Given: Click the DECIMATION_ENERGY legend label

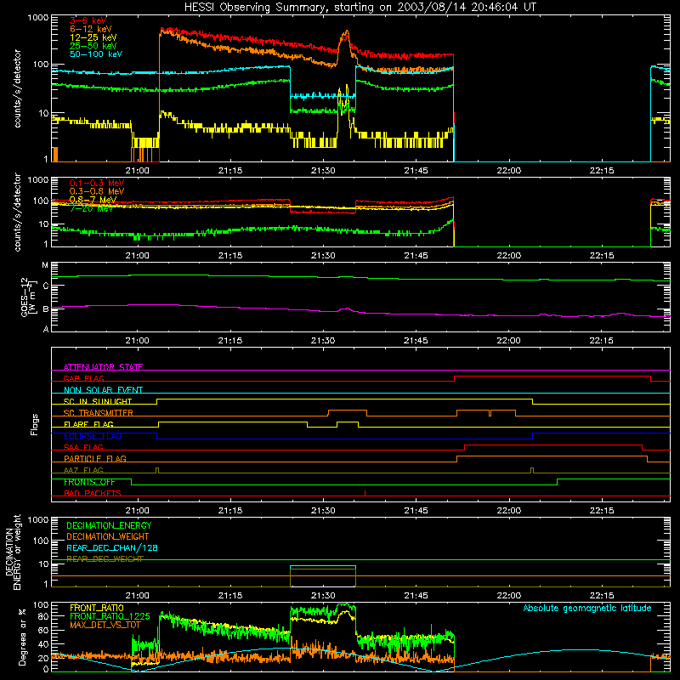Looking at the screenshot, I should 109,525.
